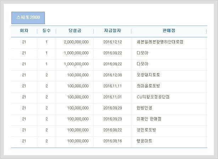
Task: Click the 판매점 column header
Action: click(x=169, y=31)
